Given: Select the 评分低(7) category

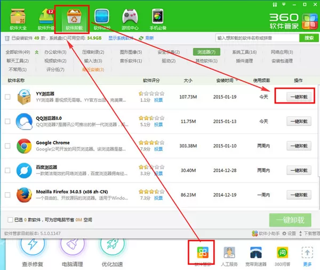Looking at the screenshot, I should click(55, 69).
